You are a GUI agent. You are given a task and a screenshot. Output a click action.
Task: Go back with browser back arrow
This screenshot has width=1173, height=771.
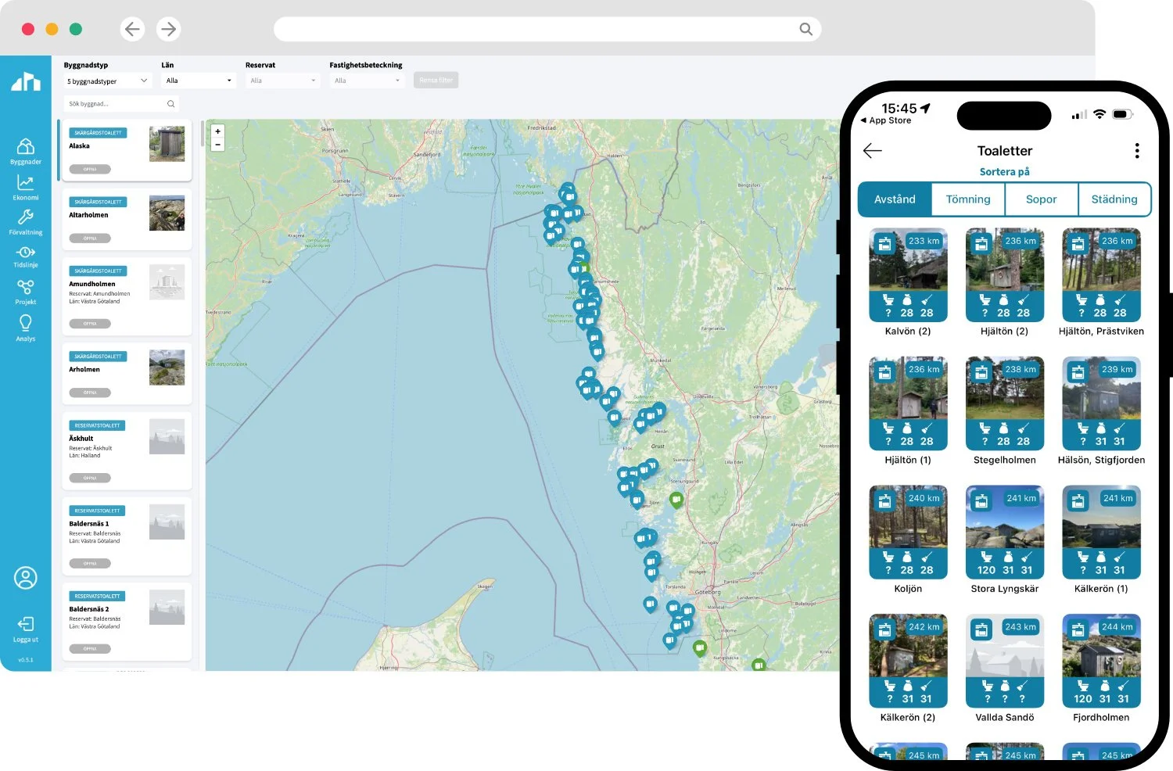[x=133, y=29]
